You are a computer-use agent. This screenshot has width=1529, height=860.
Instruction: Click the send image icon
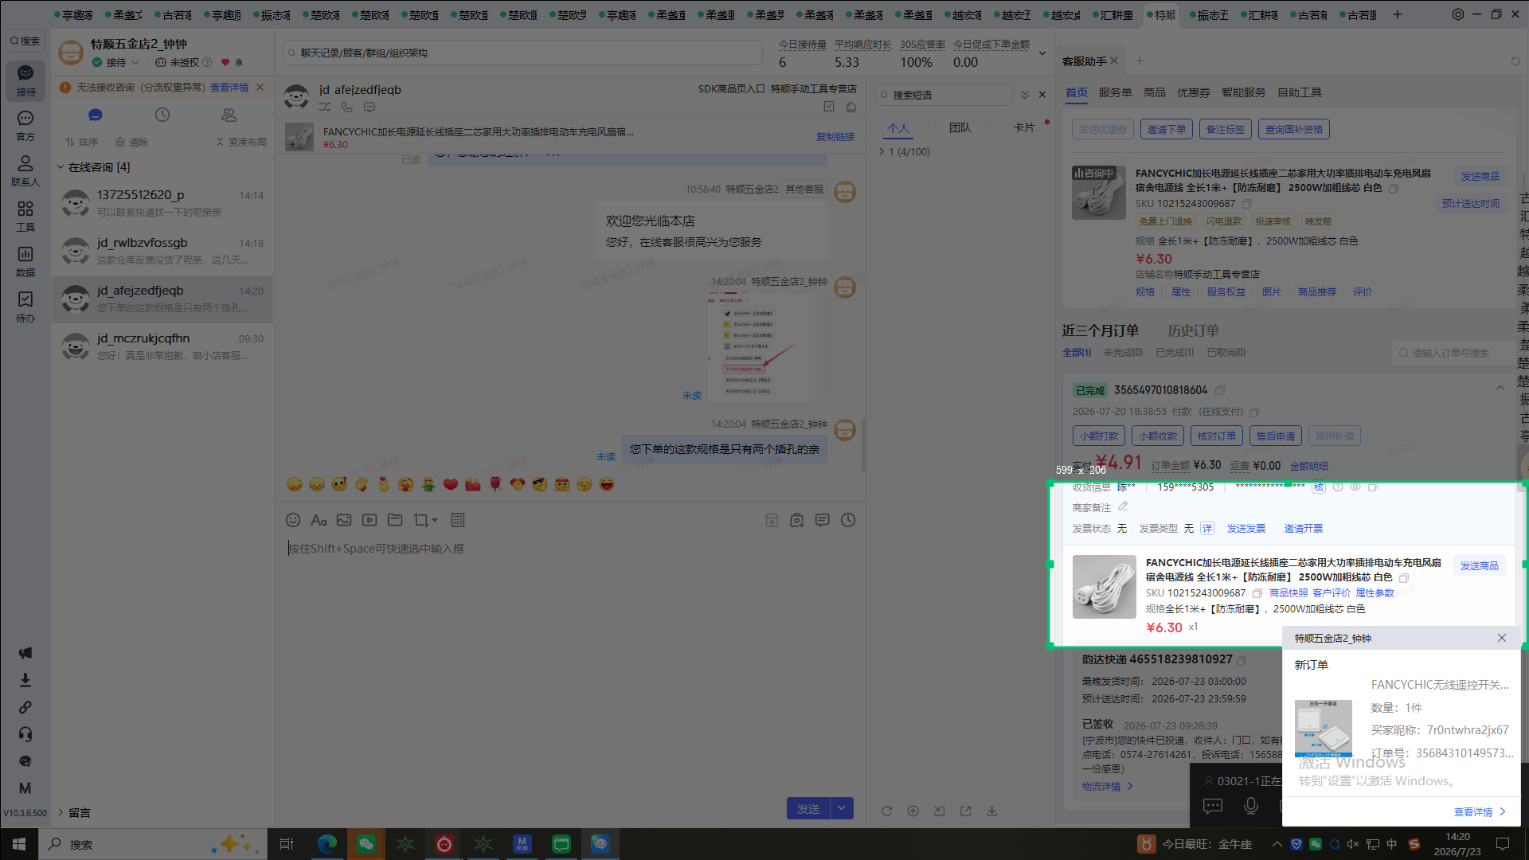[x=344, y=520]
